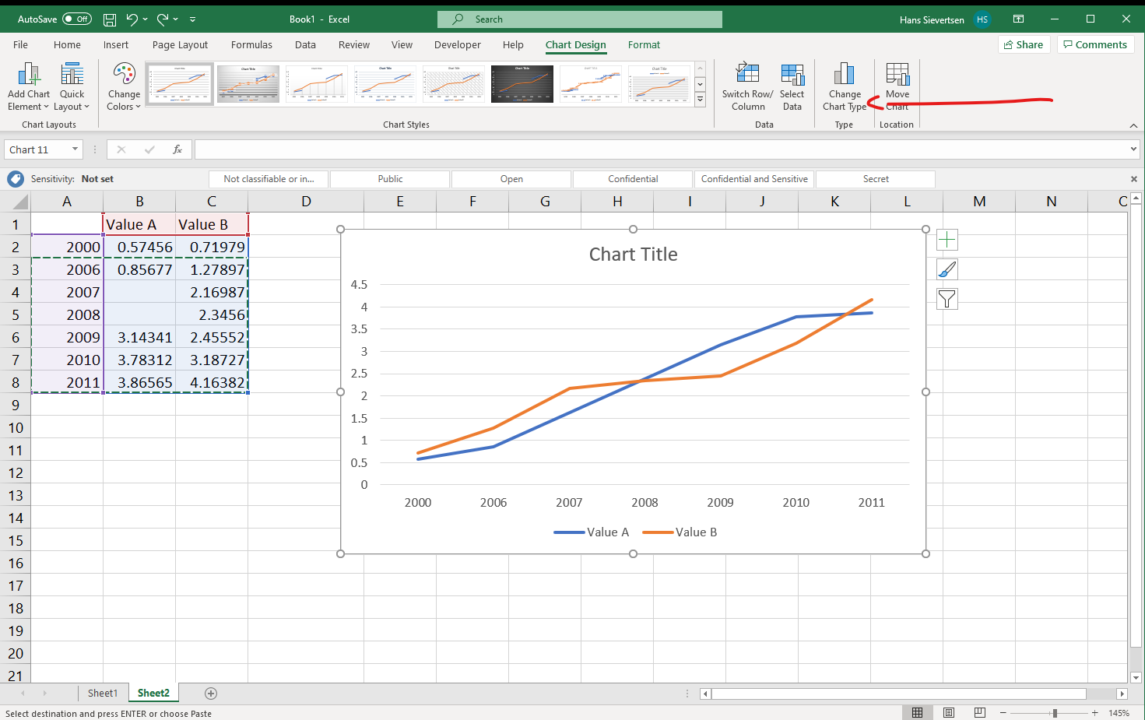1145x720 pixels.
Task: Select cell containing 4.16382
Action: (212, 382)
